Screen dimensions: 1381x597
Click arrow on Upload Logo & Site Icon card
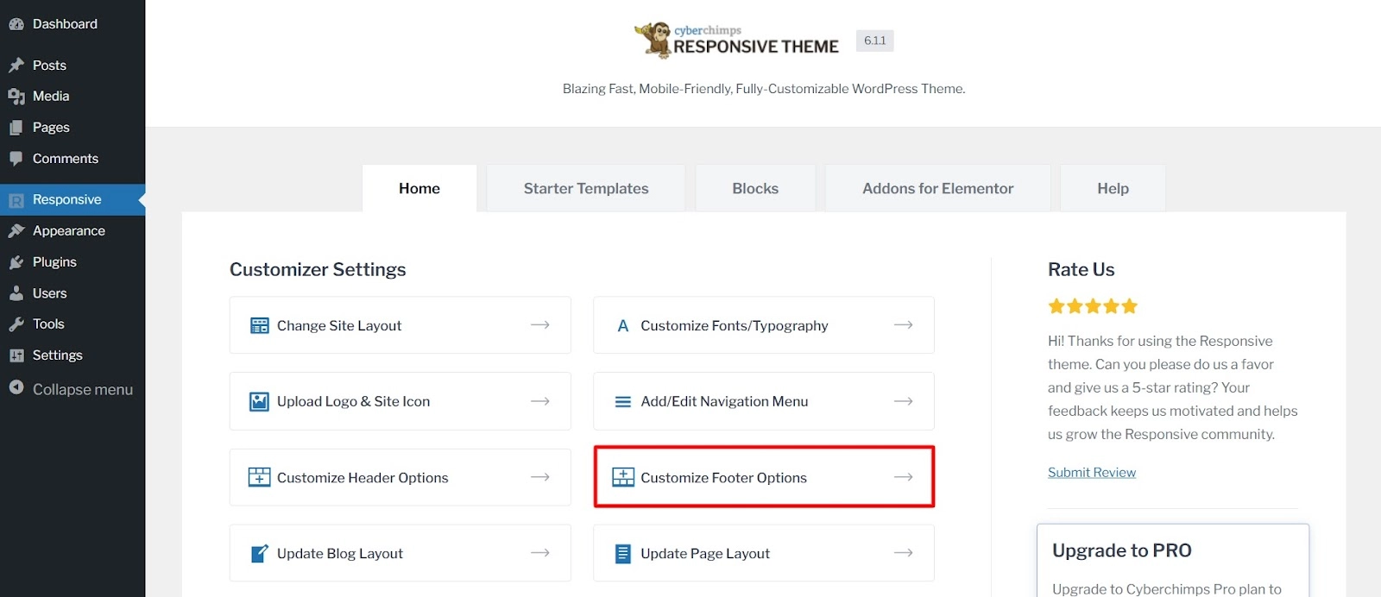point(540,401)
